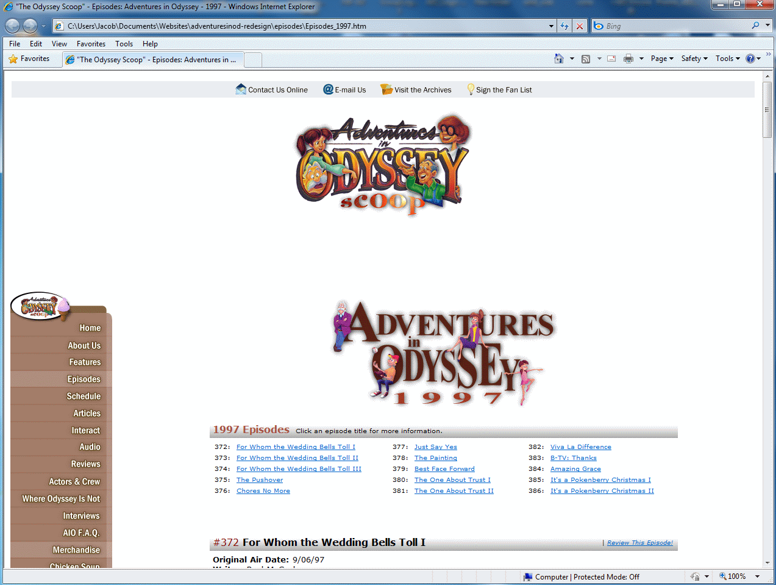Expand the address bar history dropdown
776x585 pixels.
point(551,26)
